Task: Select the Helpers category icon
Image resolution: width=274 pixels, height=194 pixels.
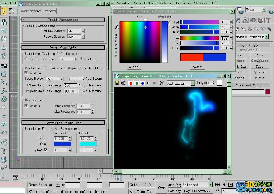Action: pos(256,29)
